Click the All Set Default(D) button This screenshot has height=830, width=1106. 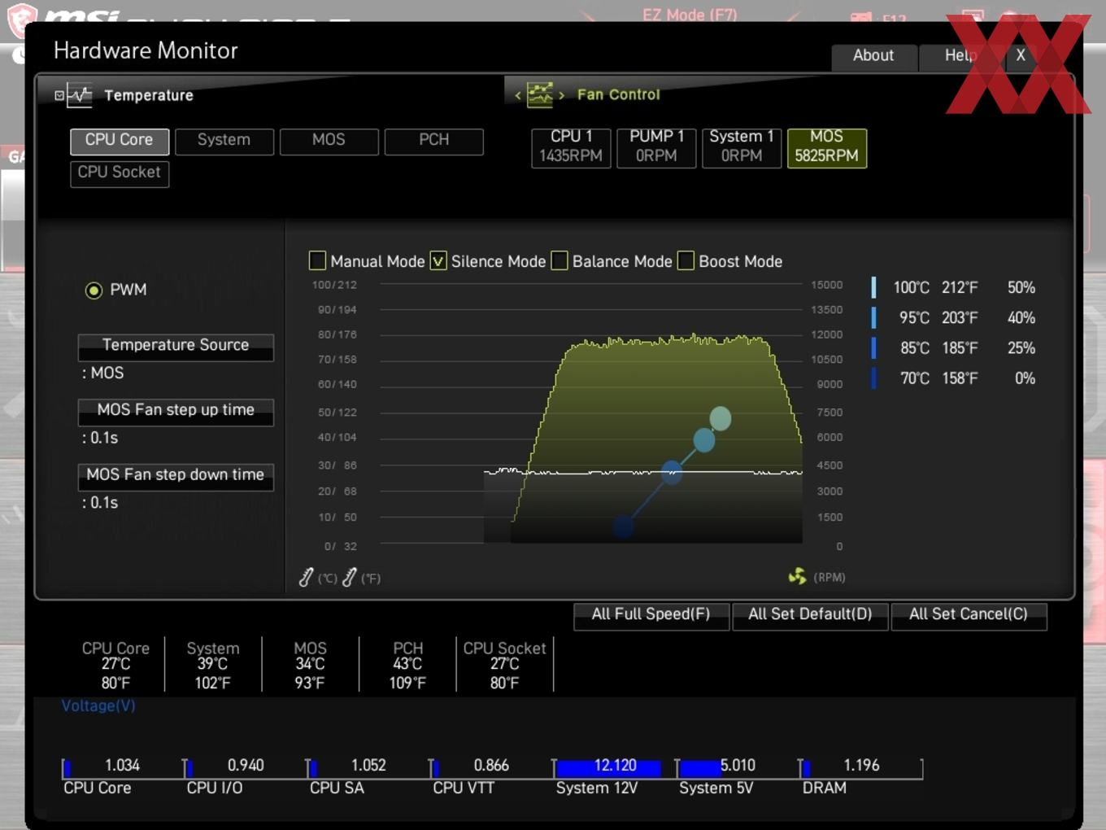coord(810,615)
